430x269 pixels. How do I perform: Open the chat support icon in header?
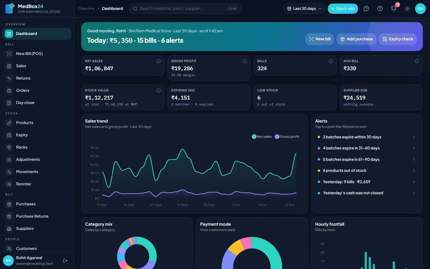pos(366,9)
